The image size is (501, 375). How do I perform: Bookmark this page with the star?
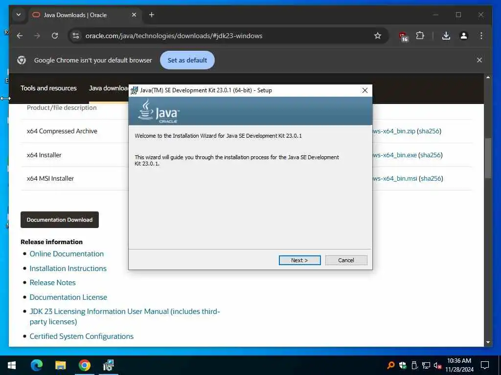(x=378, y=36)
